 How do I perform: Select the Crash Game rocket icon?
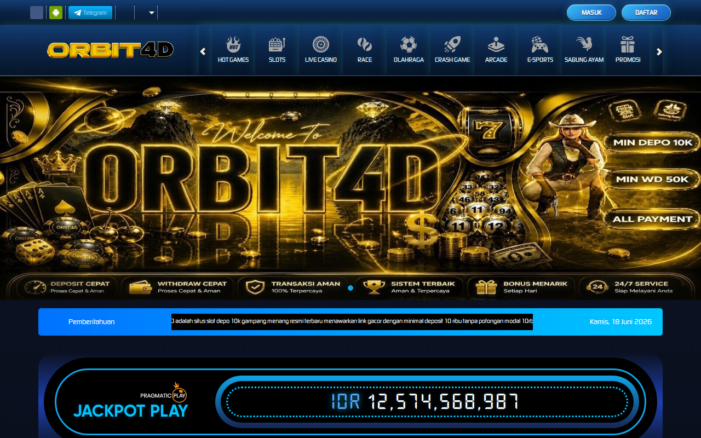pyautogui.click(x=452, y=44)
